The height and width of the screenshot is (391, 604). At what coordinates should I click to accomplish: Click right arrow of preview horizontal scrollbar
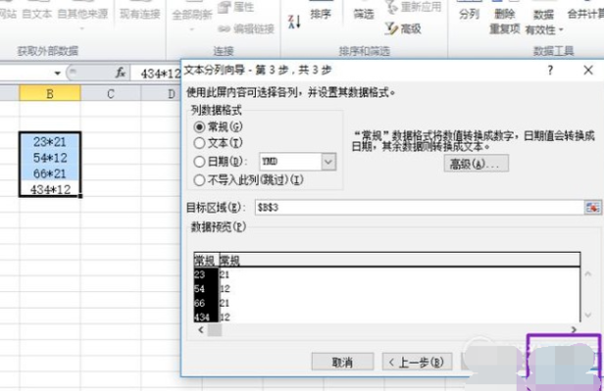coord(574,330)
